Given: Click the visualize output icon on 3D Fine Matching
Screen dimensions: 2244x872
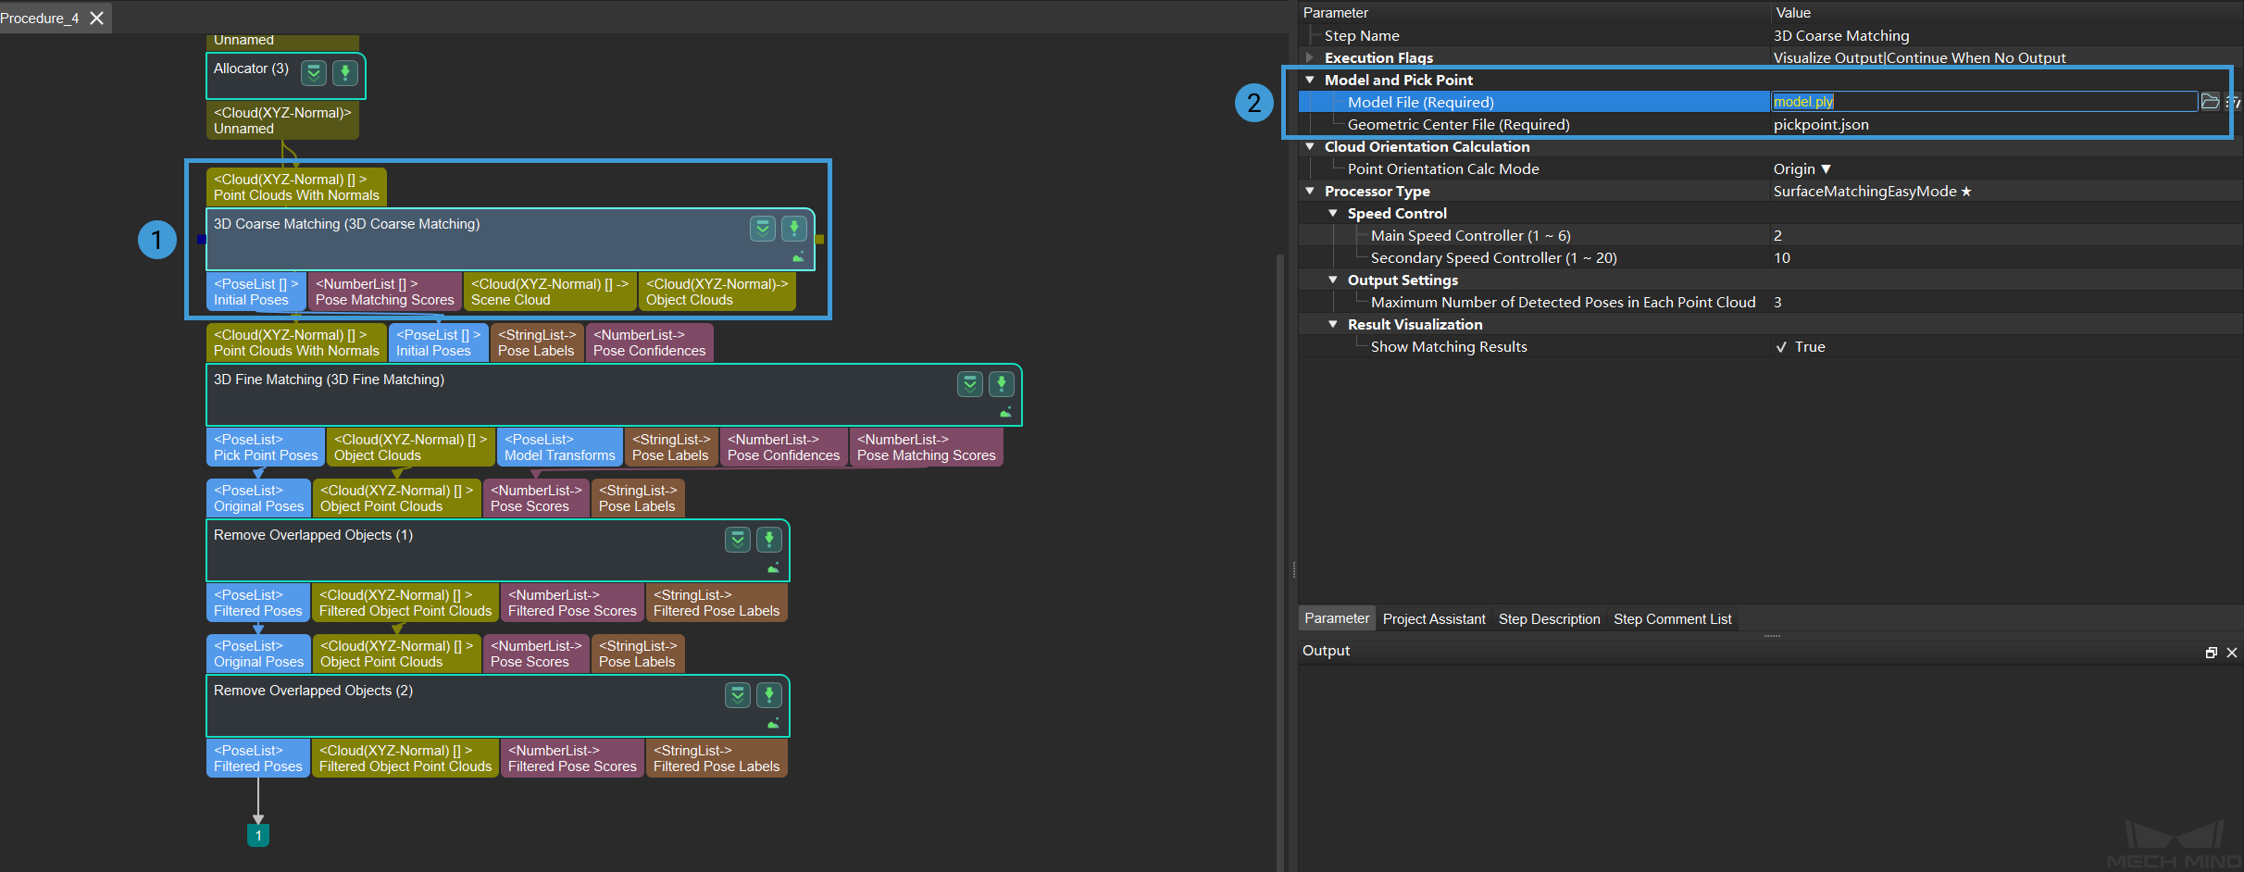Looking at the screenshot, I should 1005,413.
